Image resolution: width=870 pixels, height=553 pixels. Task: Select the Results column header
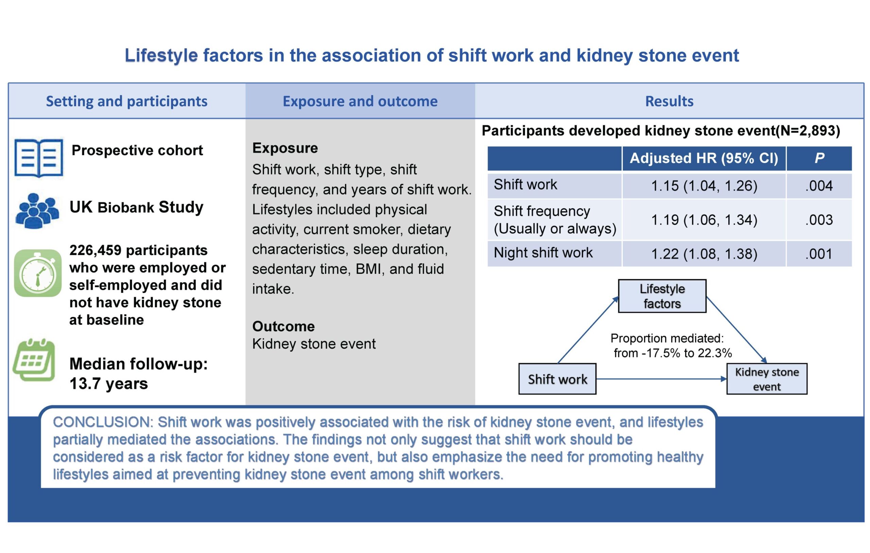click(x=669, y=101)
